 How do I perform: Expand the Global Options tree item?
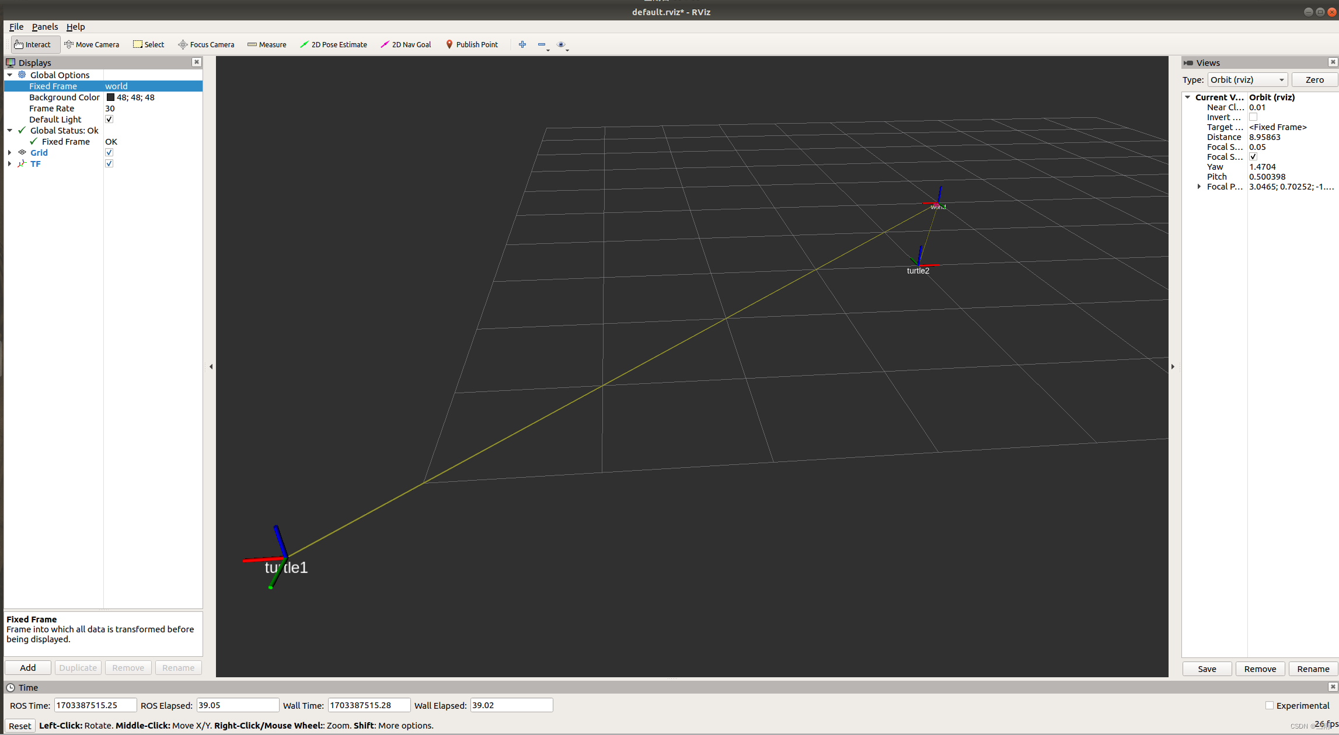[7, 74]
